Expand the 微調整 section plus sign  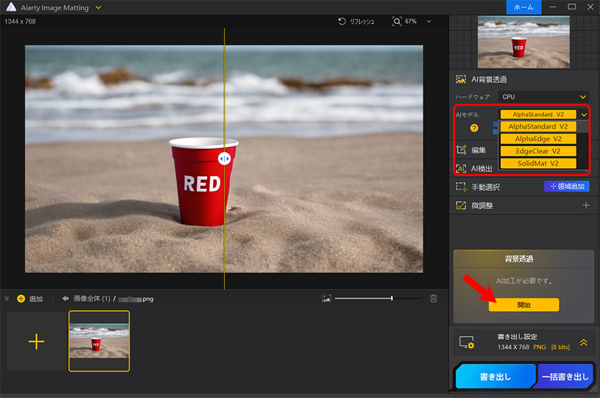coord(585,205)
